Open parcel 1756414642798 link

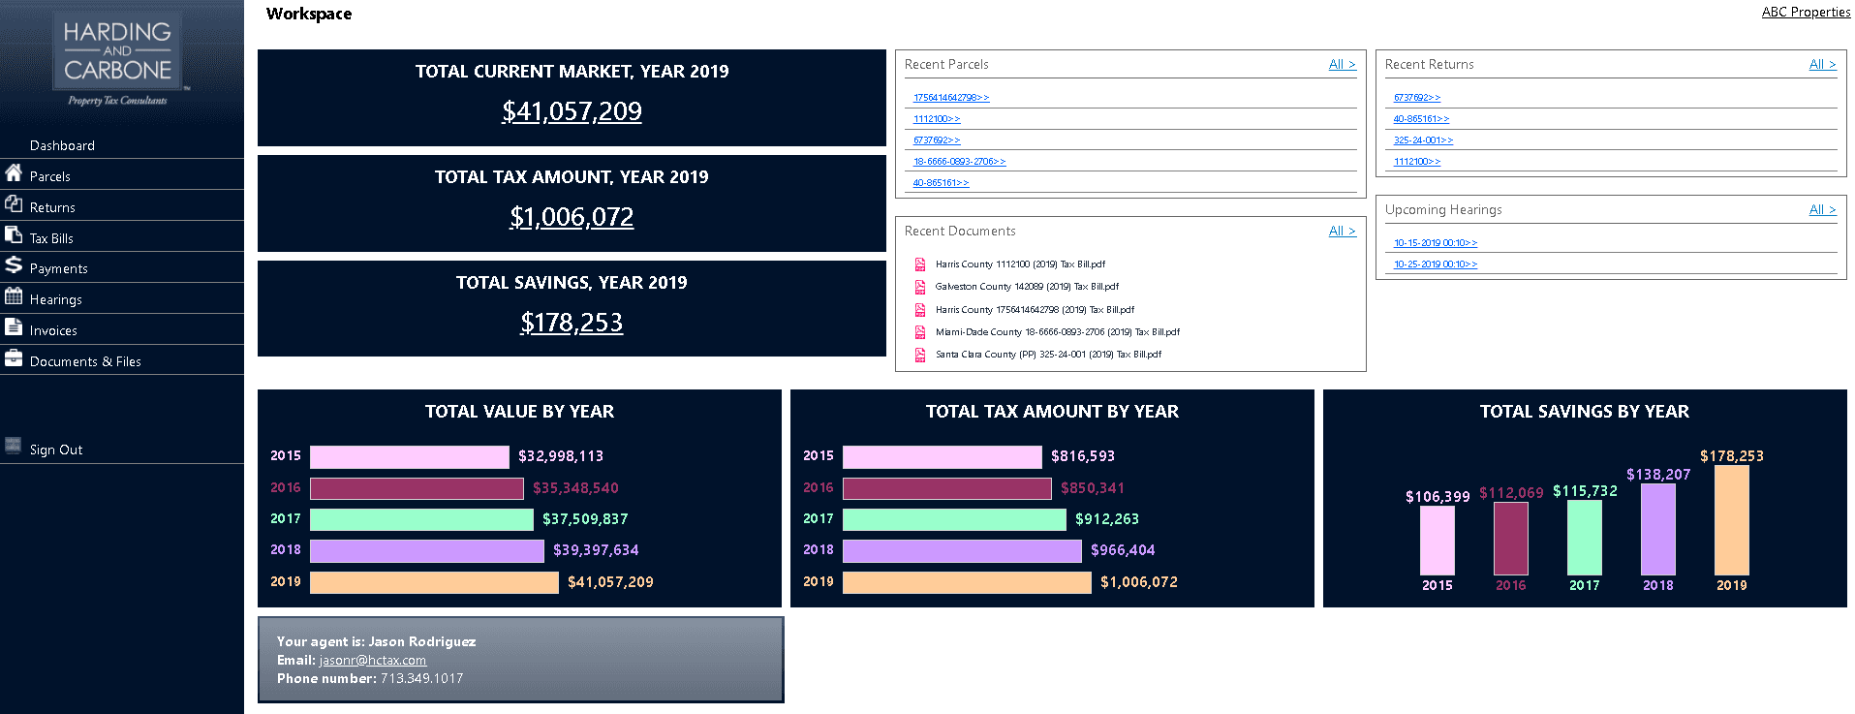[950, 98]
